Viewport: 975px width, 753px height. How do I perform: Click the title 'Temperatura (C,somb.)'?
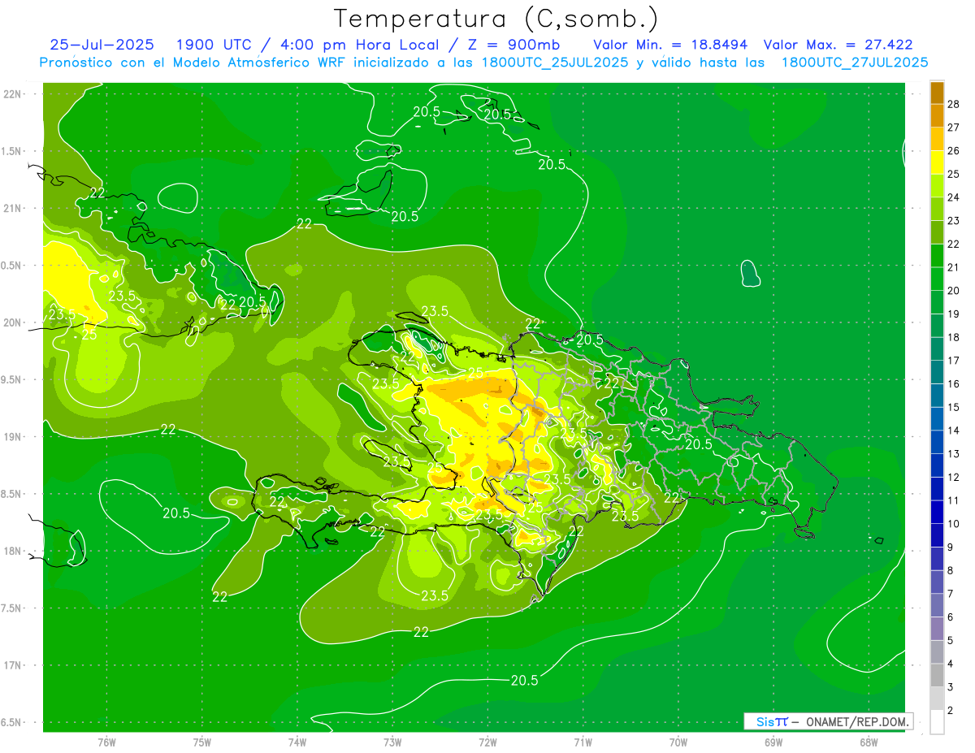pyautogui.click(x=496, y=19)
